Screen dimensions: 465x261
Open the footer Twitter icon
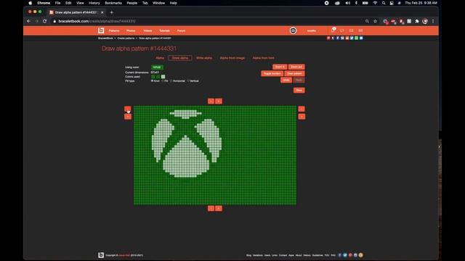345,255
